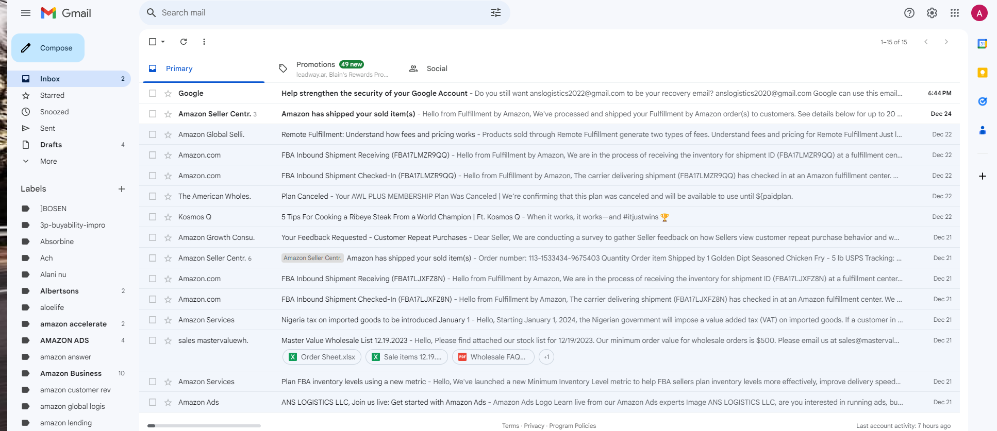Refresh the inbox
This screenshot has width=997, height=431.
pos(184,42)
